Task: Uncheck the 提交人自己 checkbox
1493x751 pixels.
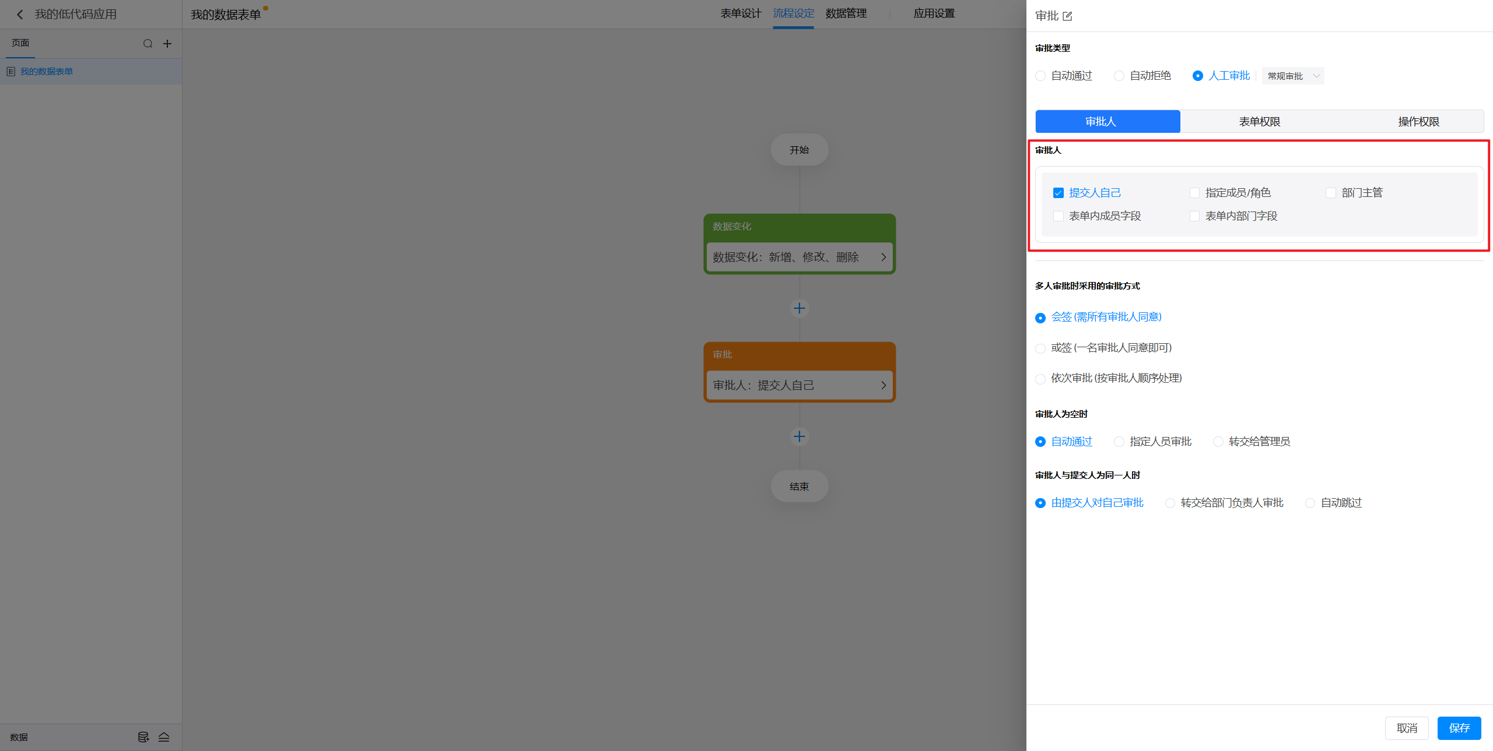Action: pos(1058,193)
